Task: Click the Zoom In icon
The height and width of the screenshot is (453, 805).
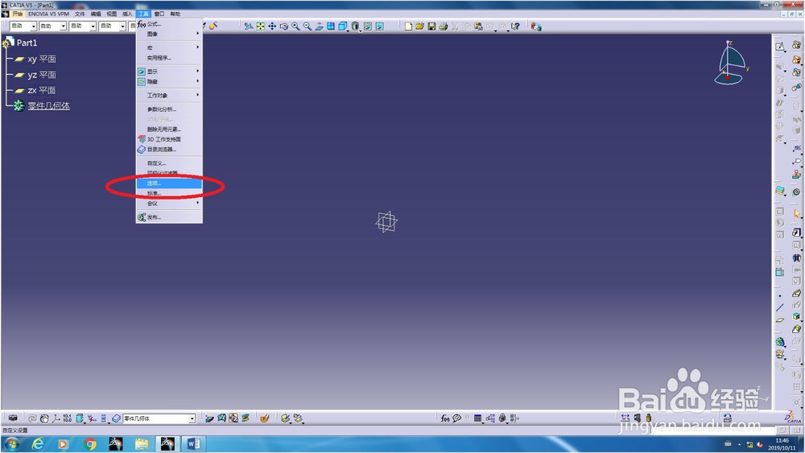Action: pyautogui.click(x=295, y=27)
